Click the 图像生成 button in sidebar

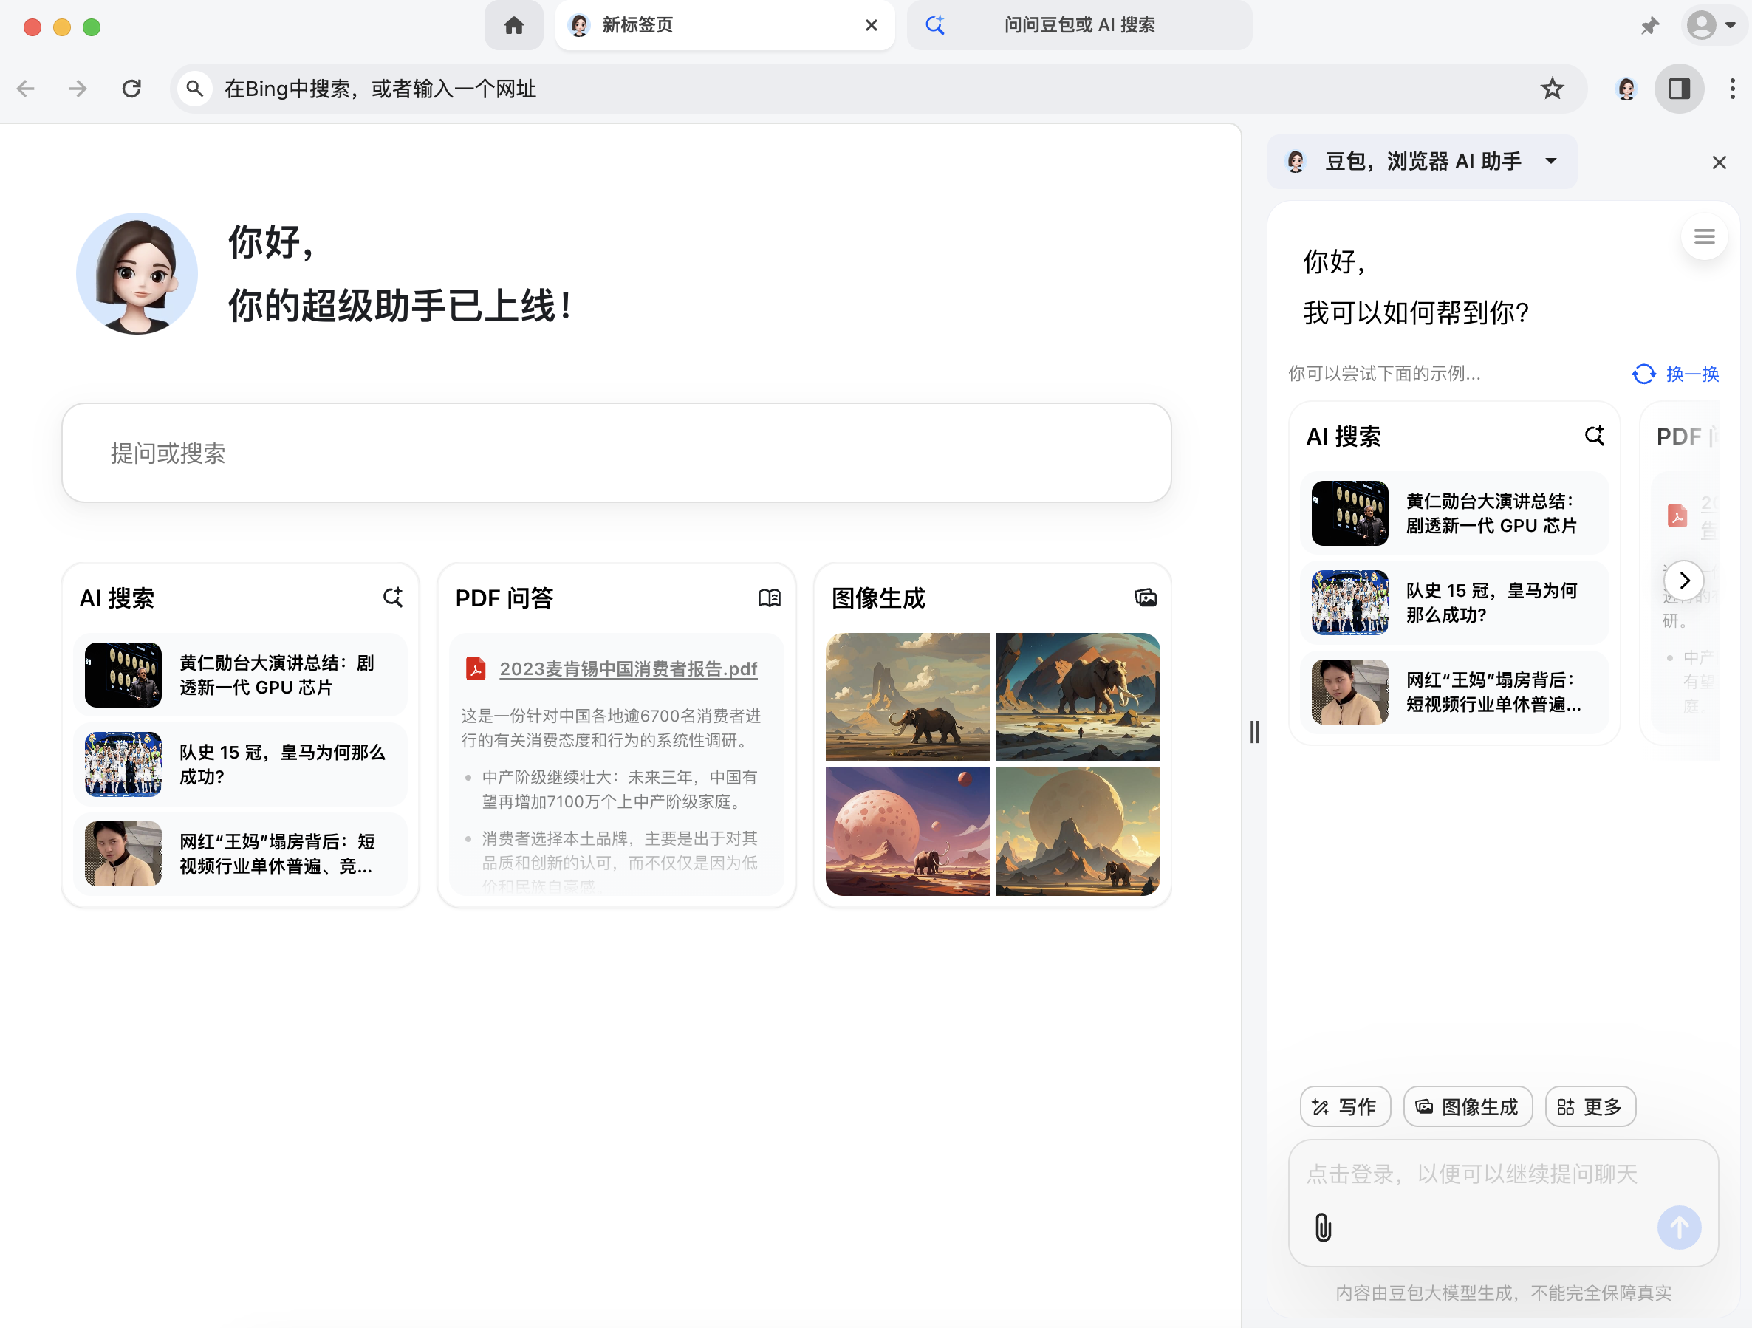[1468, 1106]
